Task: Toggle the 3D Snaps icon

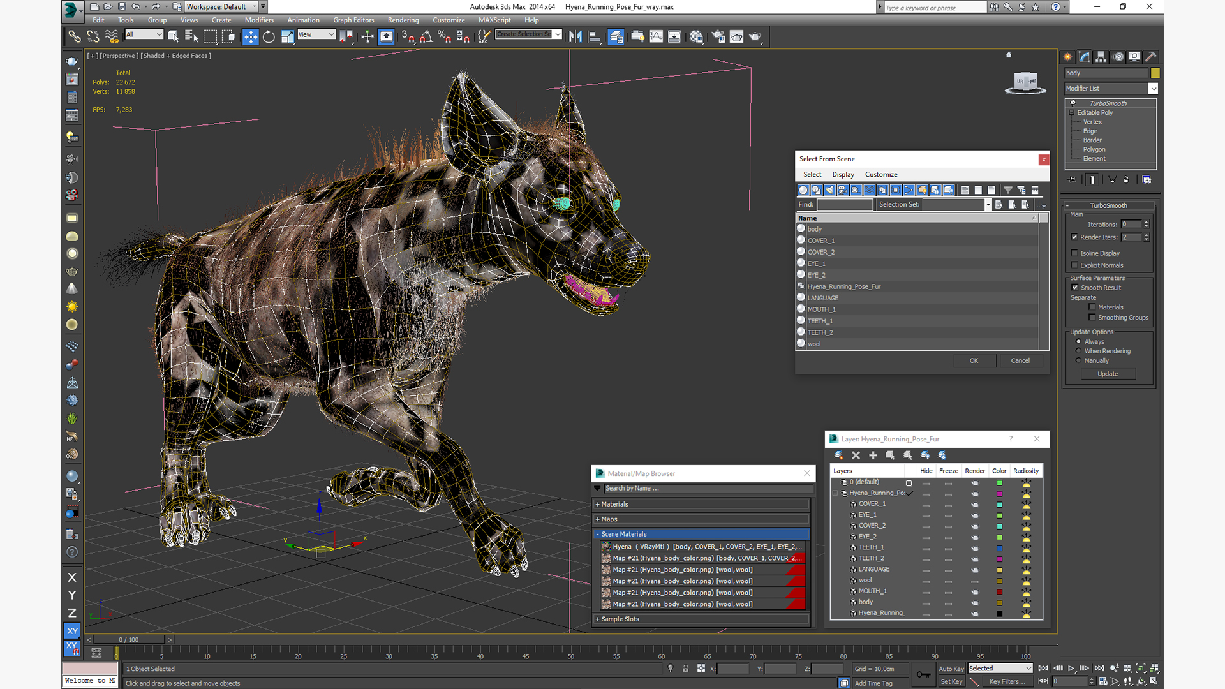Action: tap(408, 36)
